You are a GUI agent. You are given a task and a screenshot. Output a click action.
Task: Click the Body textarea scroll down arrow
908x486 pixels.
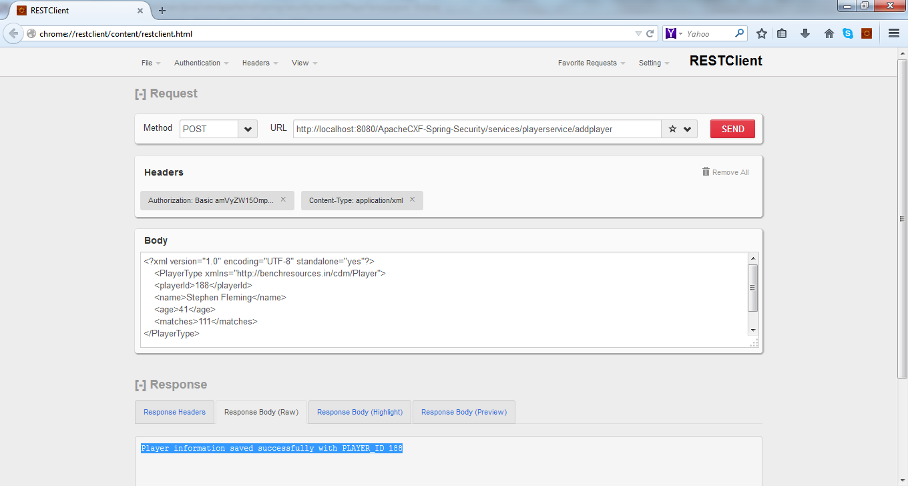pos(753,330)
